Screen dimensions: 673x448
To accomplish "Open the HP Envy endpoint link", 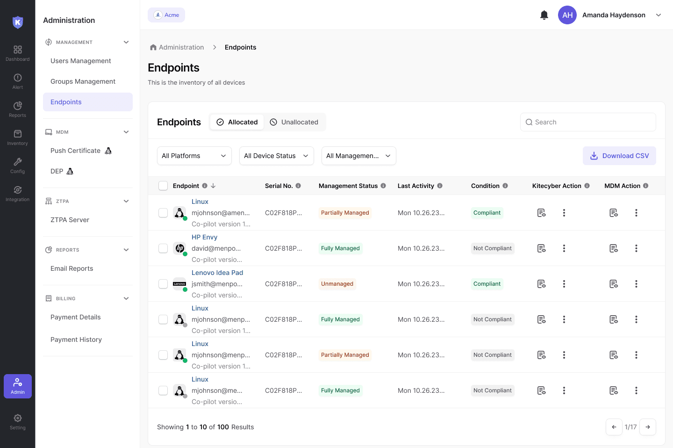I will point(204,237).
